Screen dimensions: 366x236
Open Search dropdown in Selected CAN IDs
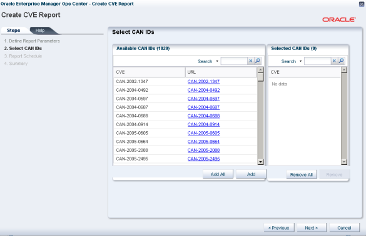pos(301,61)
